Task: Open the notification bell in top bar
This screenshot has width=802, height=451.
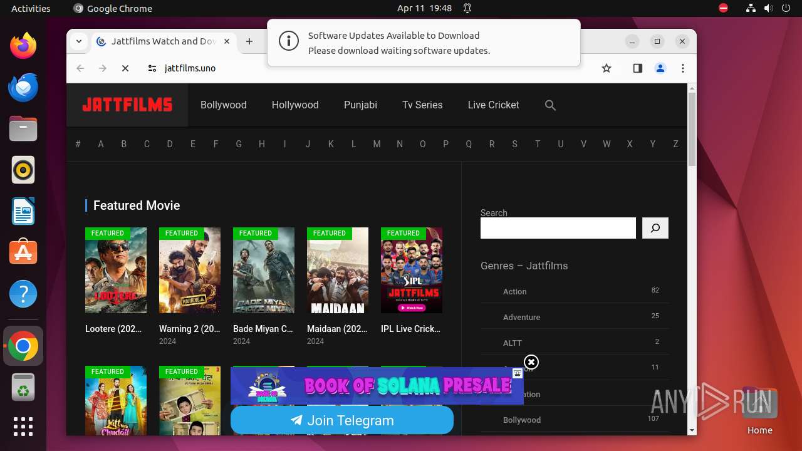Action: click(x=467, y=8)
